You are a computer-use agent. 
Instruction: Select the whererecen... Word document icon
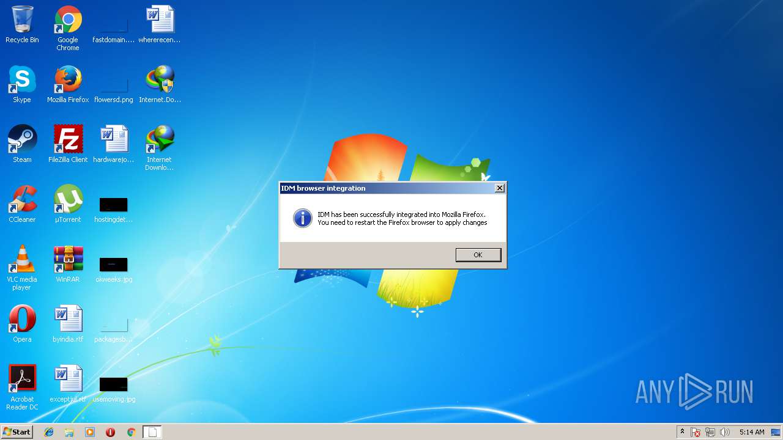point(160,24)
